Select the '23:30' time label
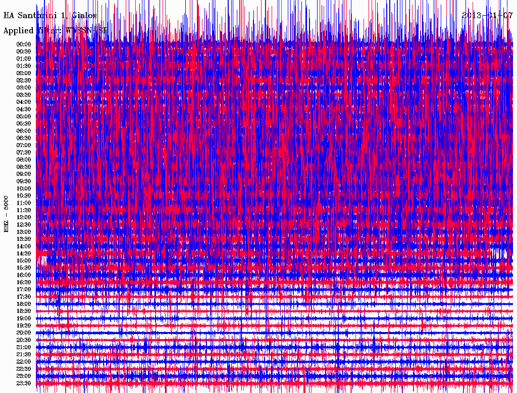 point(24,383)
